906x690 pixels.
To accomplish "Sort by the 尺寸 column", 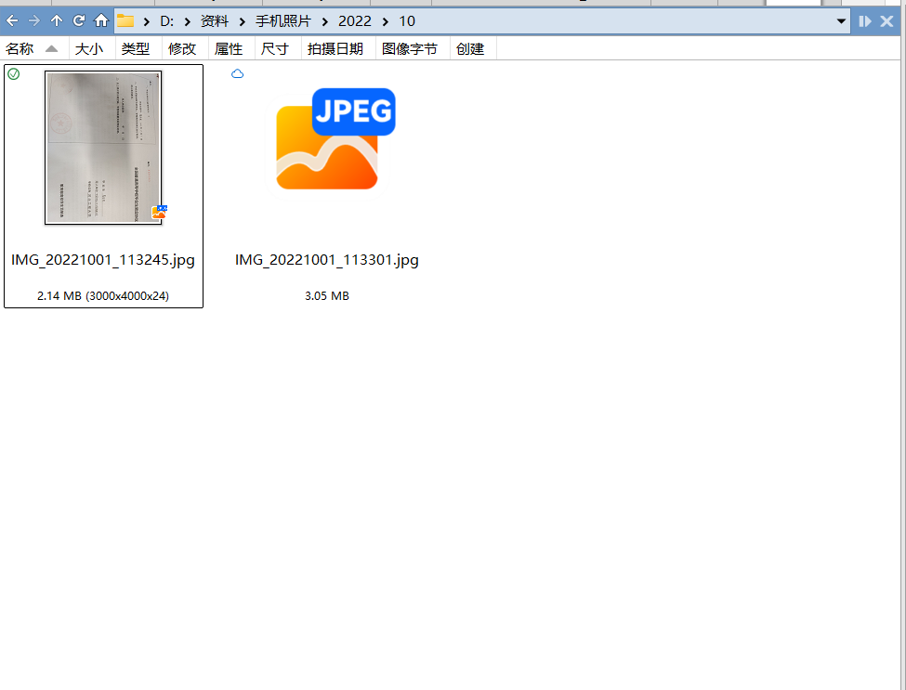I will coord(274,49).
